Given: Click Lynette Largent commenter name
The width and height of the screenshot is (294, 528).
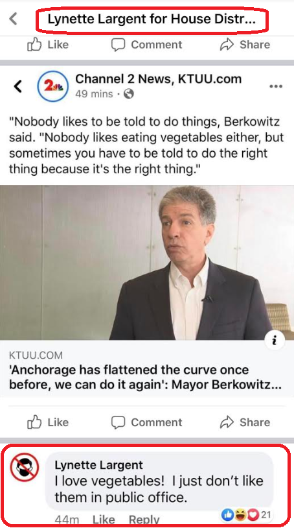Looking at the screenshot, I should pos(99,465).
